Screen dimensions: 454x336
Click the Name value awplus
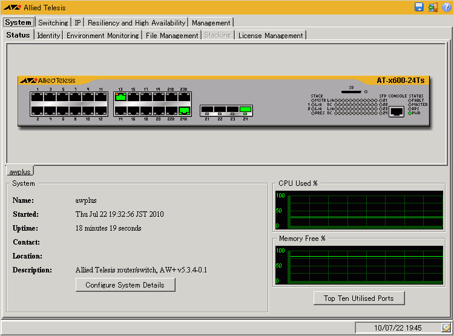[x=86, y=200]
